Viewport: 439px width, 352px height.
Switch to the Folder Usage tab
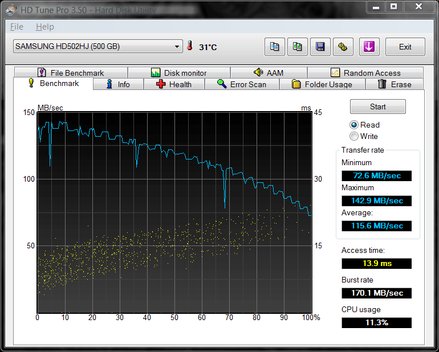[322, 84]
